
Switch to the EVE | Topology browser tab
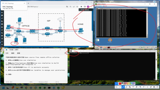13,3
